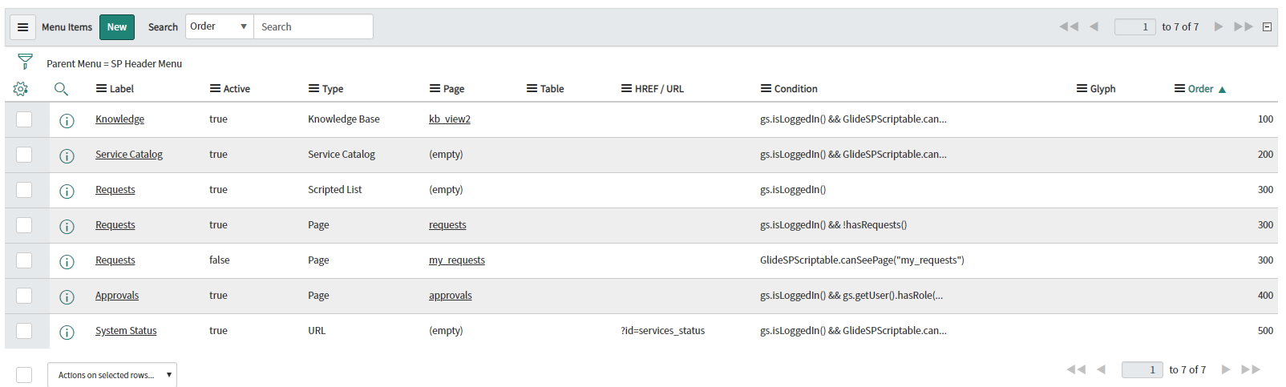
Task: Check the Knowledge row checkbox
Action: click(x=24, y=119)
